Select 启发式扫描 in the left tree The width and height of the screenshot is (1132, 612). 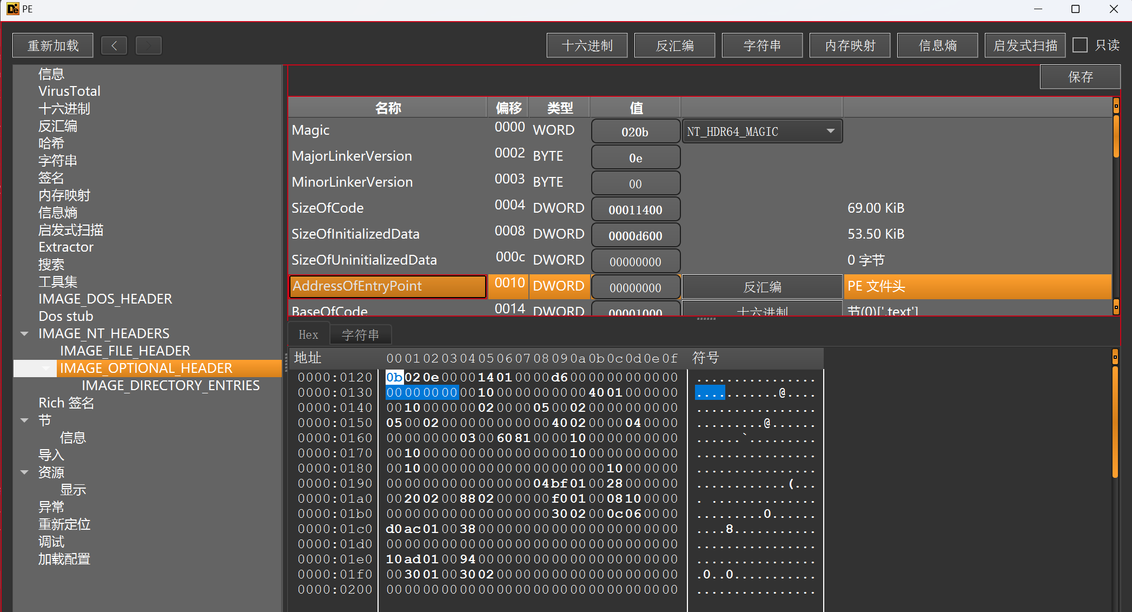click(71, 230)
